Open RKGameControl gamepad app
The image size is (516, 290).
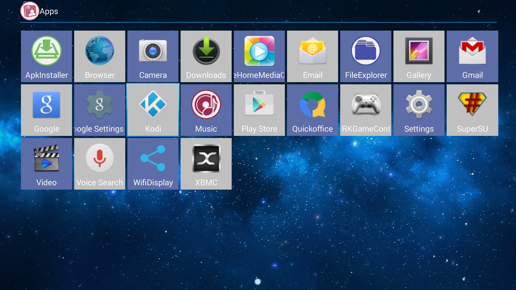tap(366, 110)
